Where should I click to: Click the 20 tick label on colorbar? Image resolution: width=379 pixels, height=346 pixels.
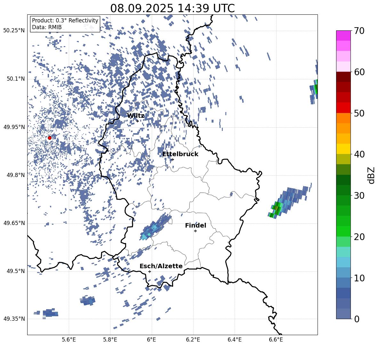359,237
